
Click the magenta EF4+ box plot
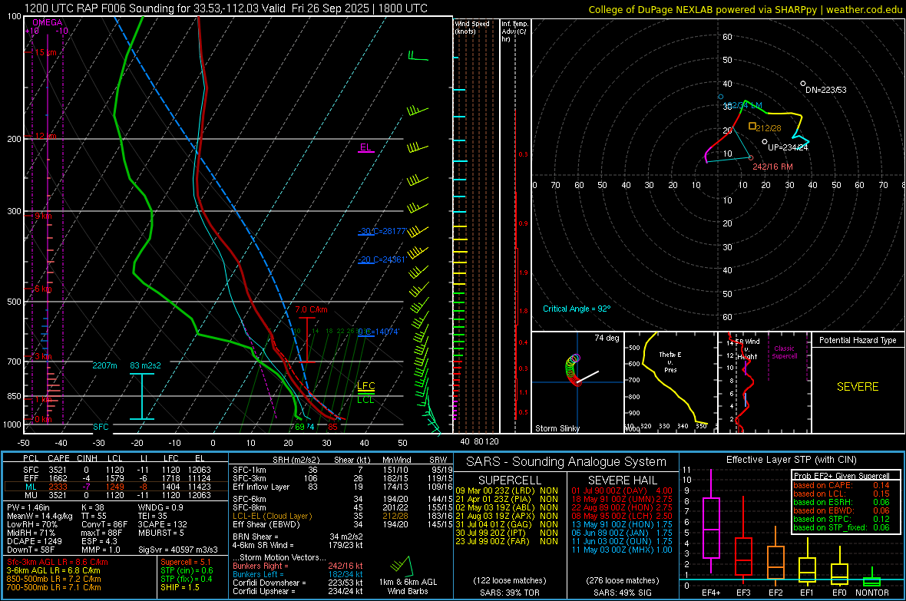point(711,523)
